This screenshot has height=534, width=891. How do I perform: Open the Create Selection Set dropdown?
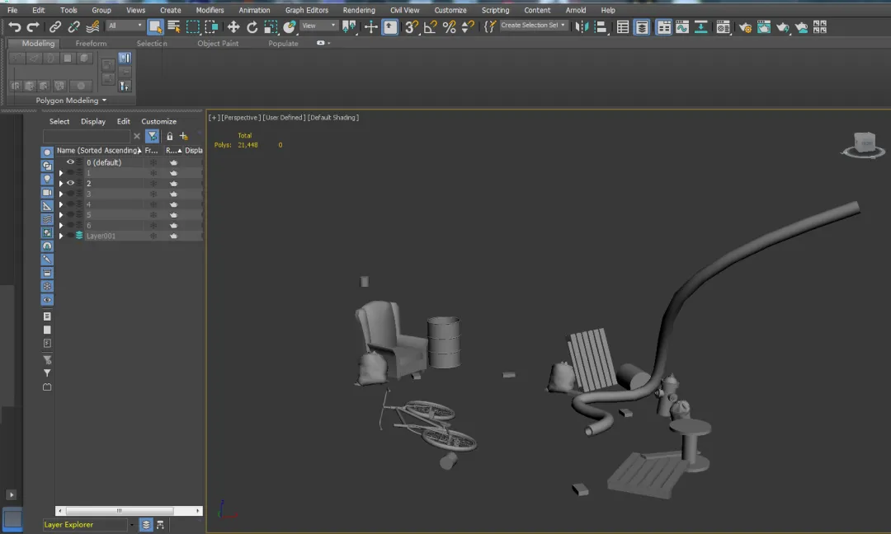pos(534,26)
